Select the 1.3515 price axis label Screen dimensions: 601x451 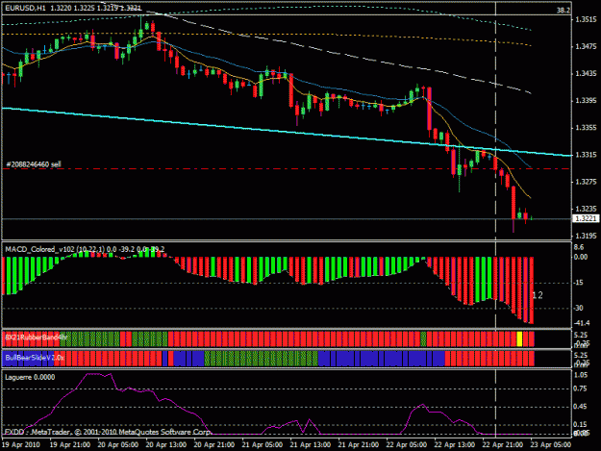[586, 20]
